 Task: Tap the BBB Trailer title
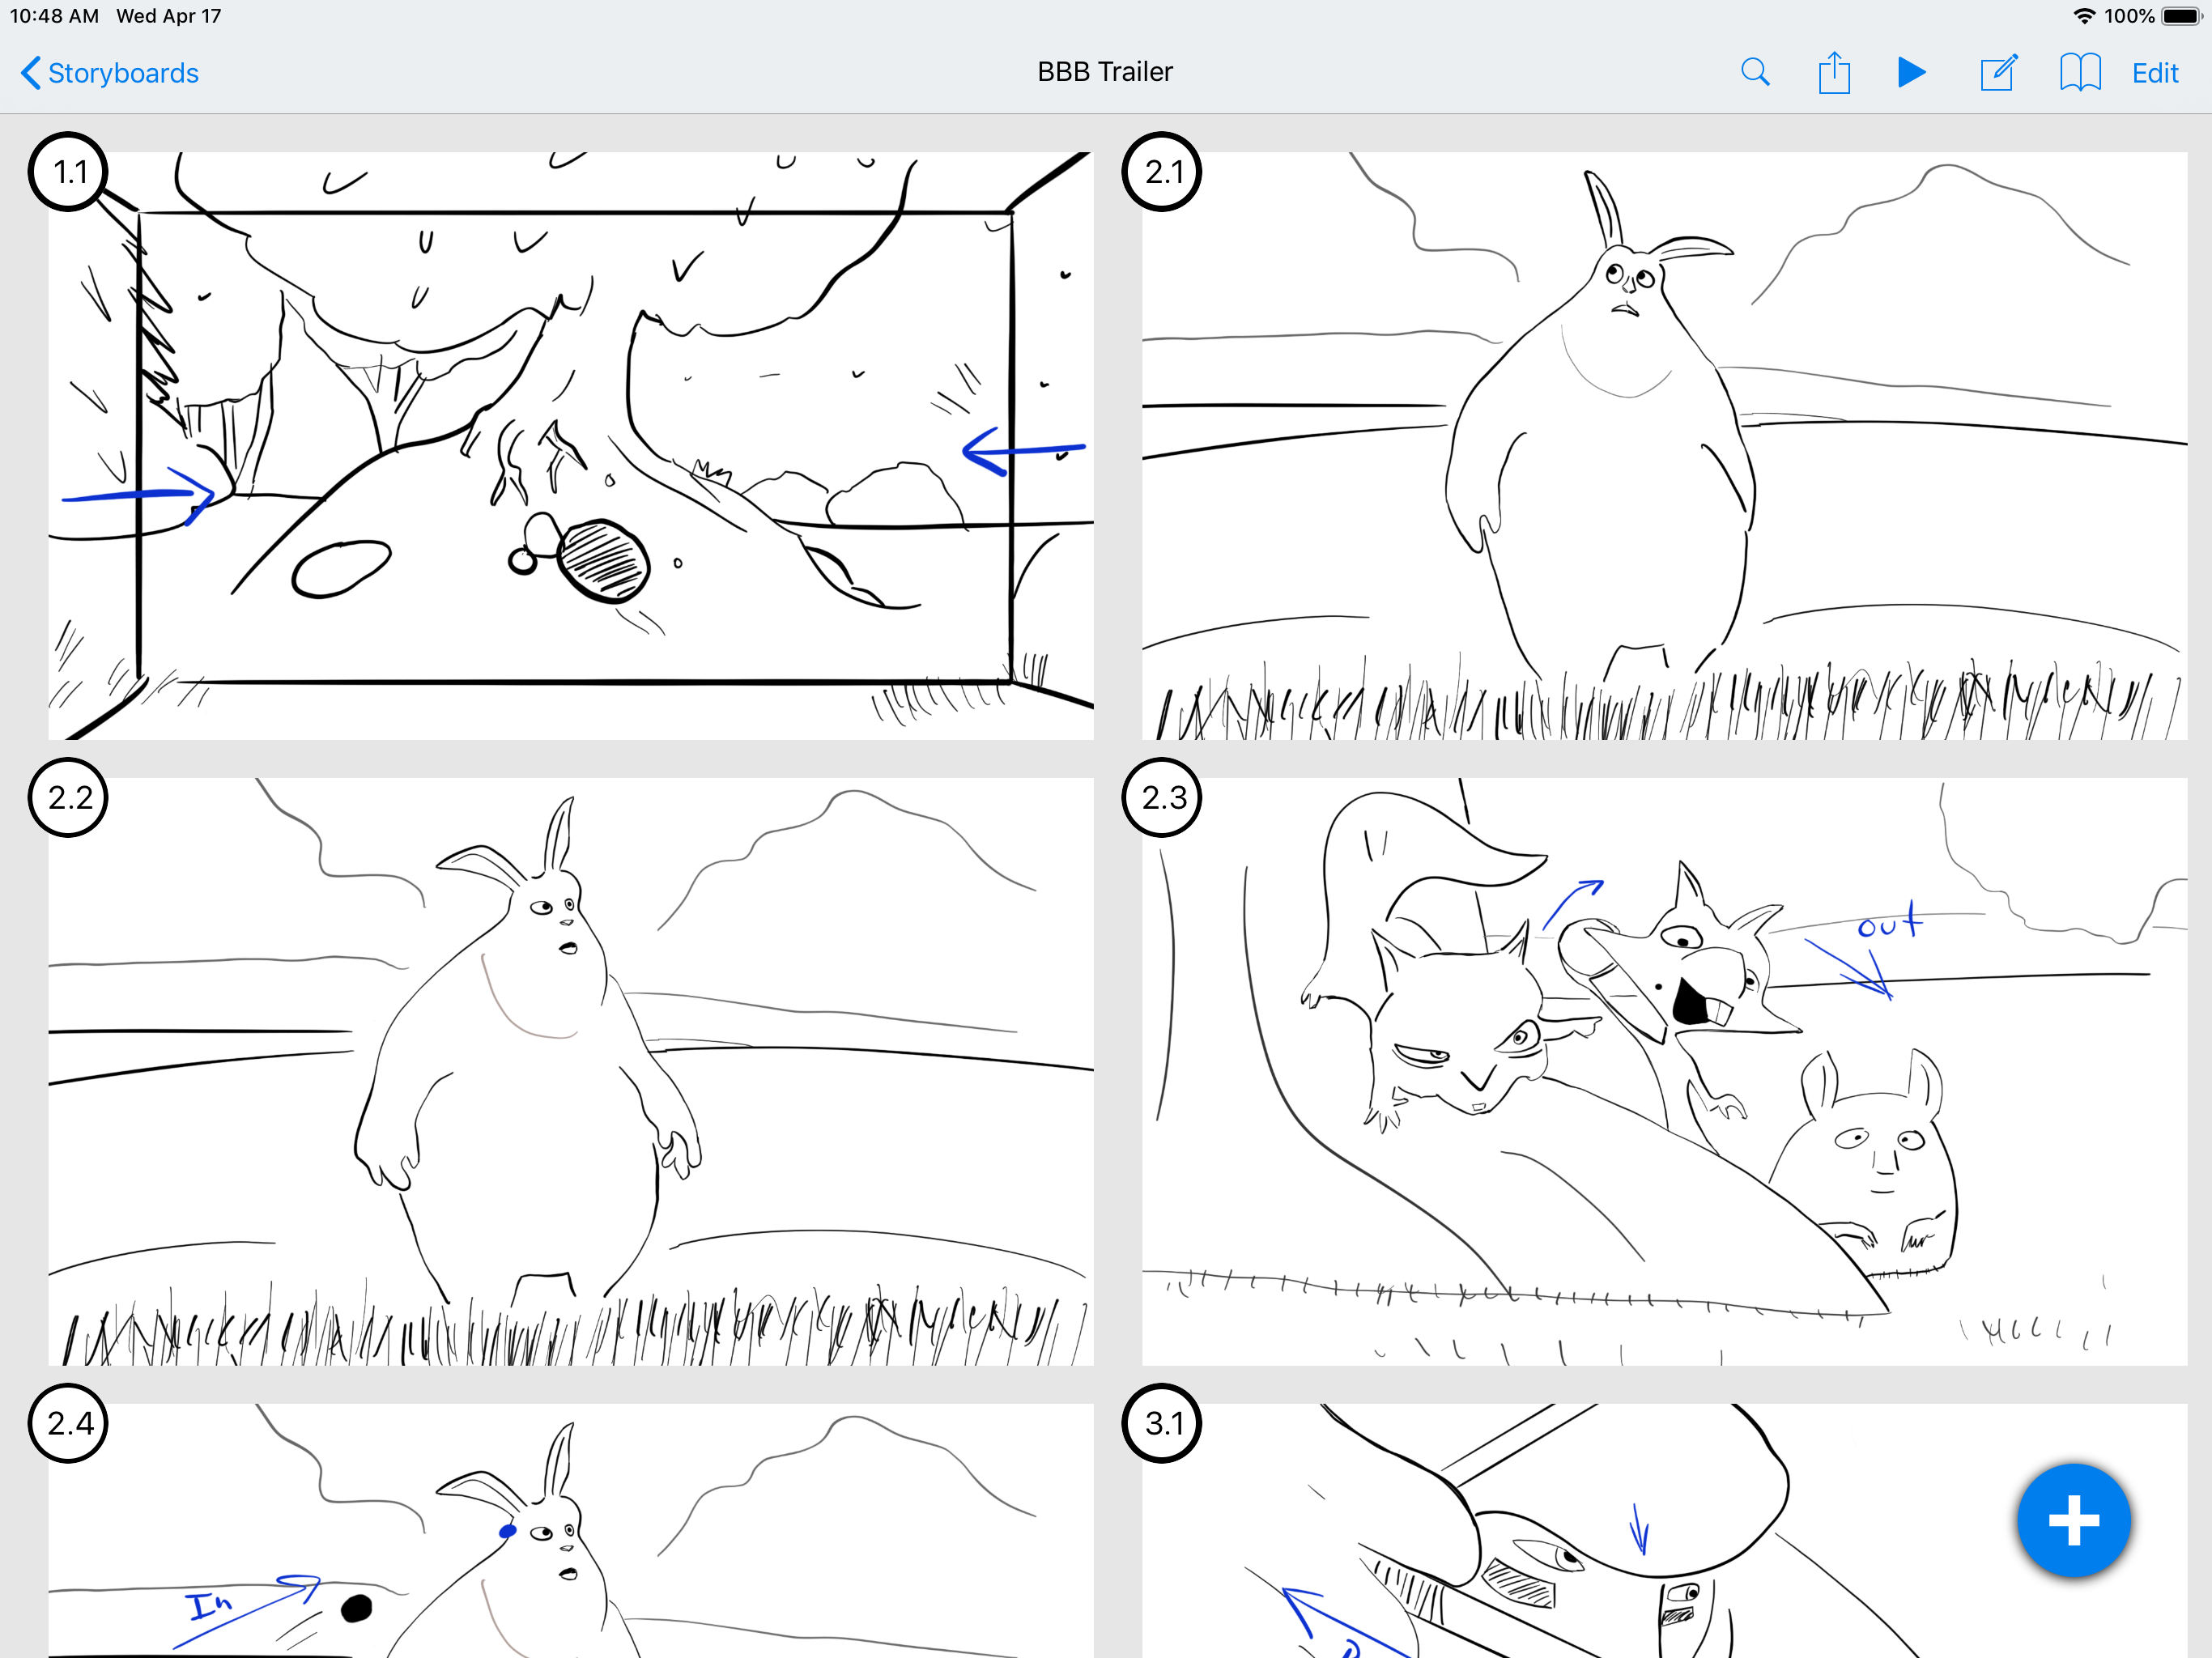(1104, 72)
